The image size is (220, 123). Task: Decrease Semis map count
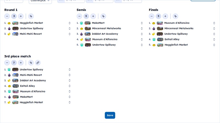point(79,16)
